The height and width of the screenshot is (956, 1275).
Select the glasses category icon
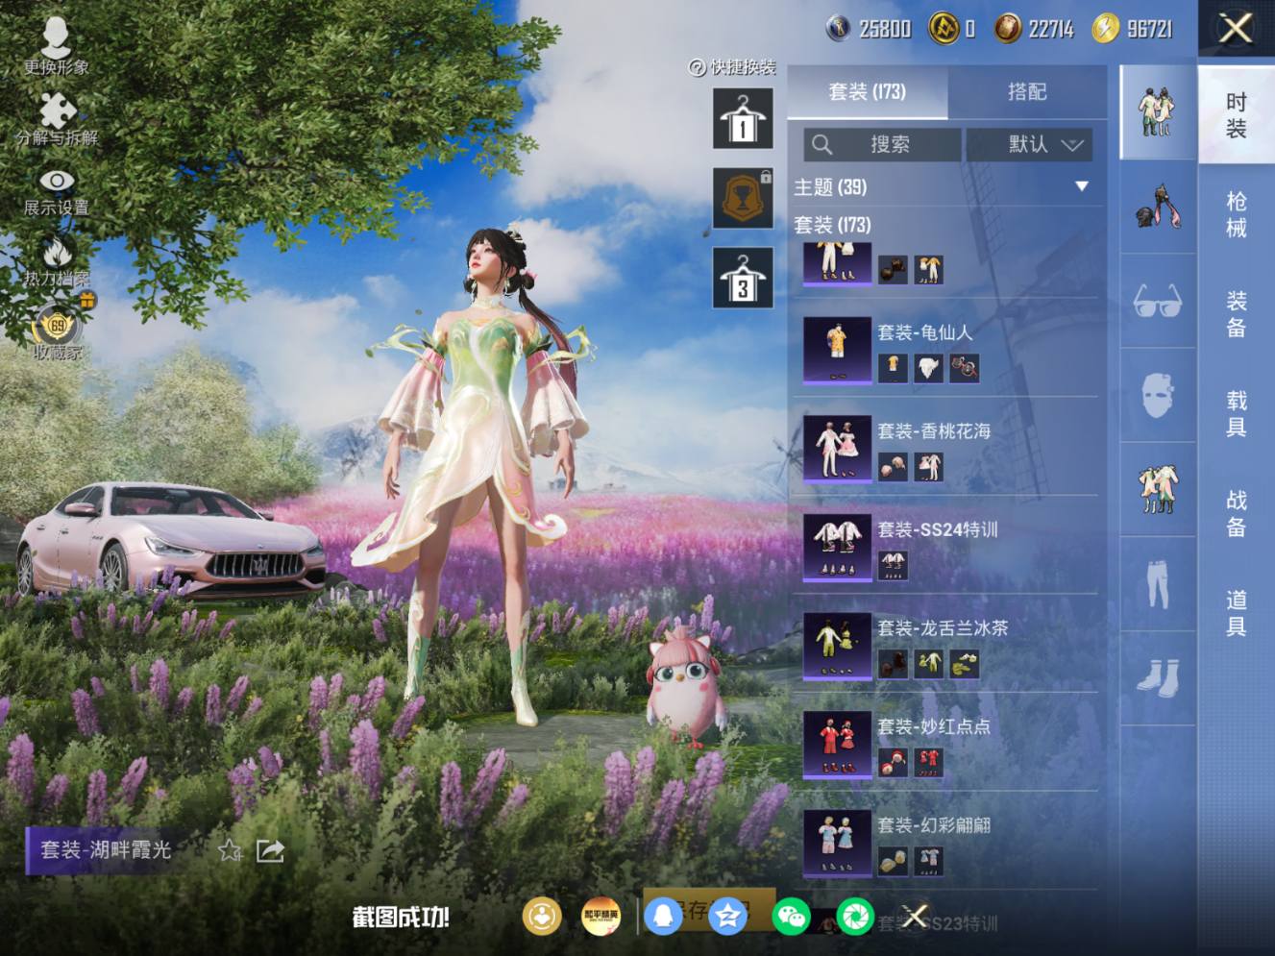1158,301
